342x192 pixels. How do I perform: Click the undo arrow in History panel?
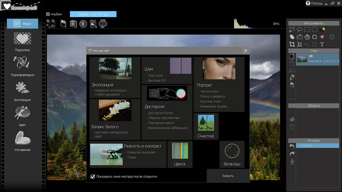point(292,146)
